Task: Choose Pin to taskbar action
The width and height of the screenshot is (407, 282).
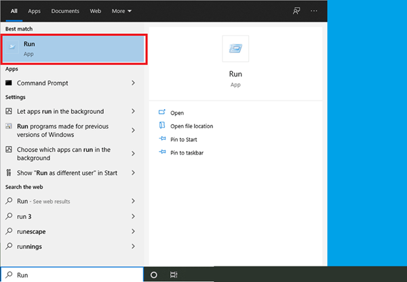Action: coord(187,153)
